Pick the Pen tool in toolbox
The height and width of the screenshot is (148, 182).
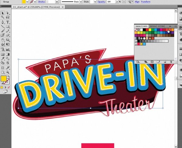tap(2, 22)
